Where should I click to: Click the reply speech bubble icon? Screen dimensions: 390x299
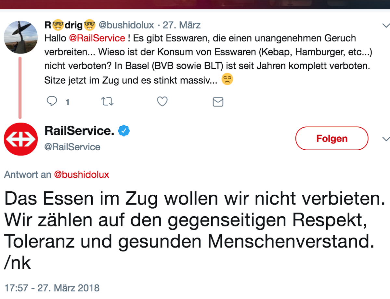click(x=52, y=102)
